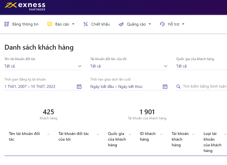Click the registration date range field

43,86
